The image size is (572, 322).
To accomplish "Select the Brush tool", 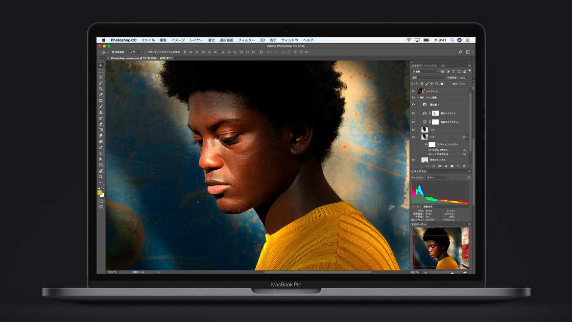I will [101, 107].
